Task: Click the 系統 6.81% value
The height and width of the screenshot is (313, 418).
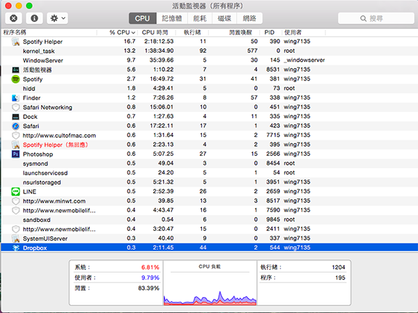Action: (x=150, y=267)
